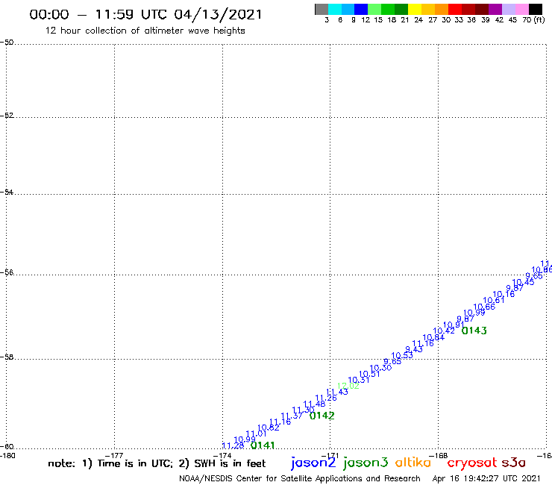Click the 11.28 wave height value
Screen dimensions: 552x485
point(233,445)
